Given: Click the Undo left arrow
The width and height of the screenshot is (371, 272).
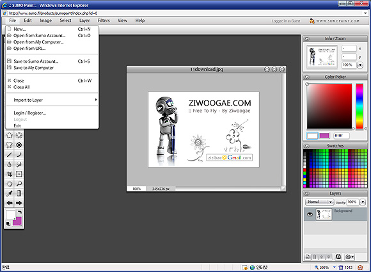Looking at the screenshot, I should point(9,203).
